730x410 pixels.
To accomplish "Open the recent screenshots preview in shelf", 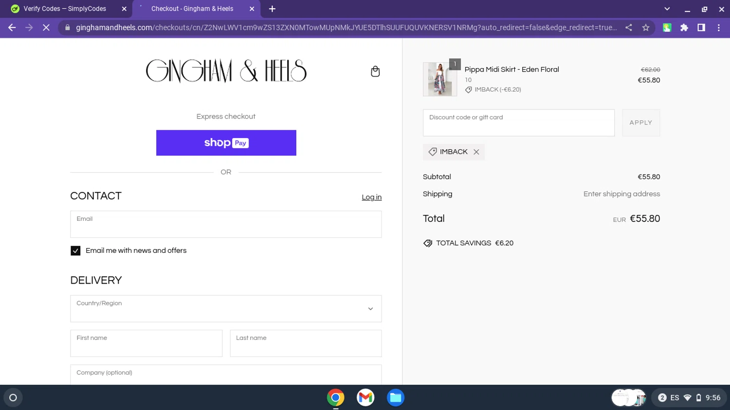I will [x=629, y=398].
